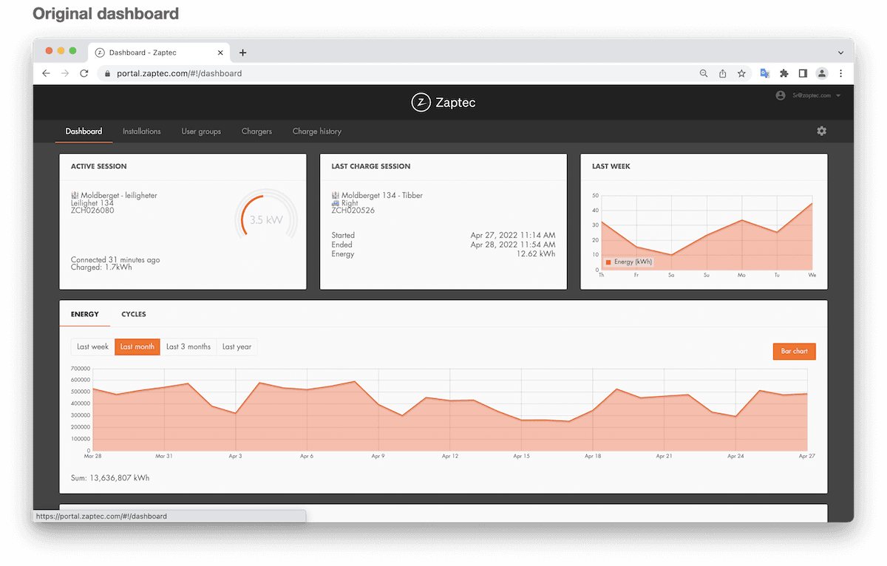This screenshot has width=887, height=566.
Task: Select the Last week time range
Action: [92, 347]
